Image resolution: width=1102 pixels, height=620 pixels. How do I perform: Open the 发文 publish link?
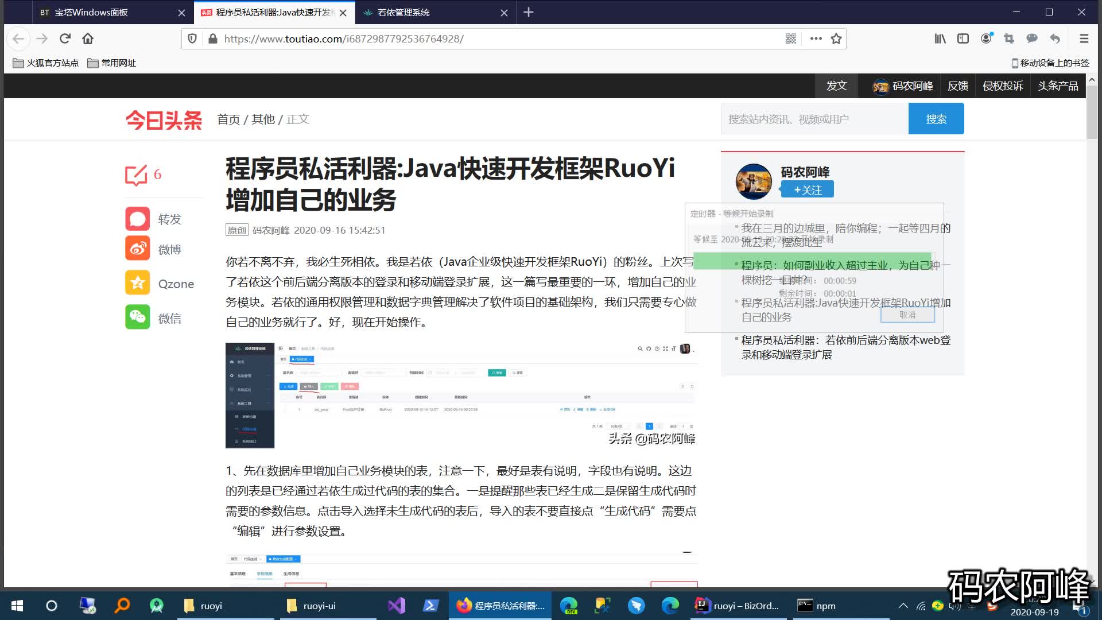tap(836, 86)
